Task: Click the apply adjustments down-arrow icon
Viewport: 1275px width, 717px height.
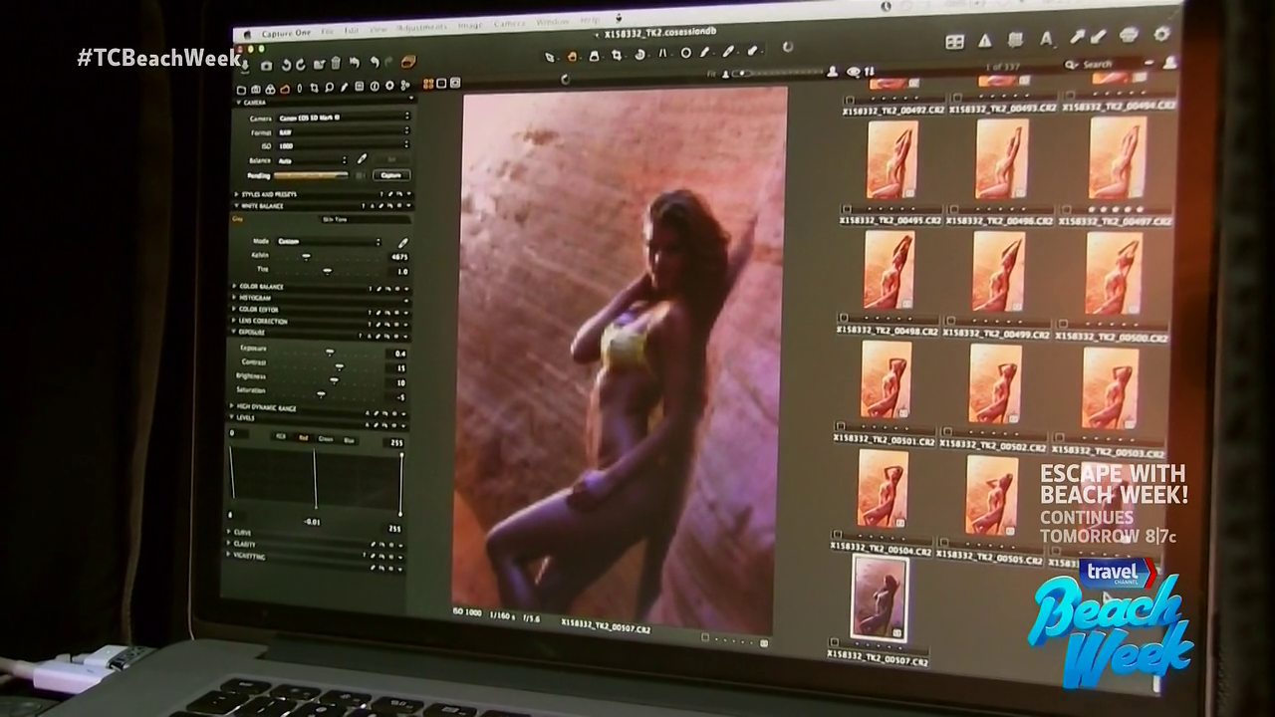Action: coord(1098,37)
